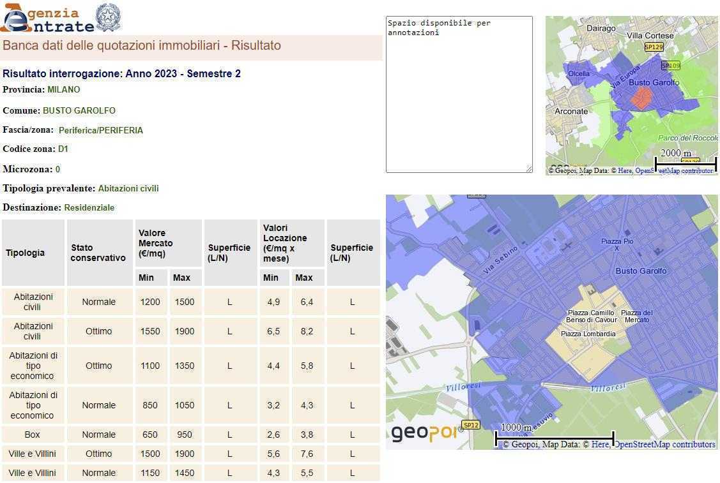Click the Piazza Pio X map label

pyautogui.click(x=617, y=244)
